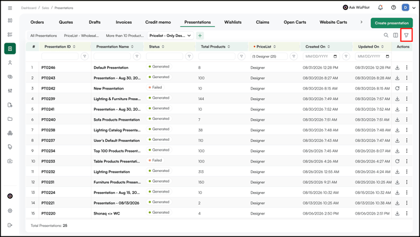The image size is (420, 237).
Task: Open PriceList column filter funnel
Action: pyautogui.click(x=293, y=56)
